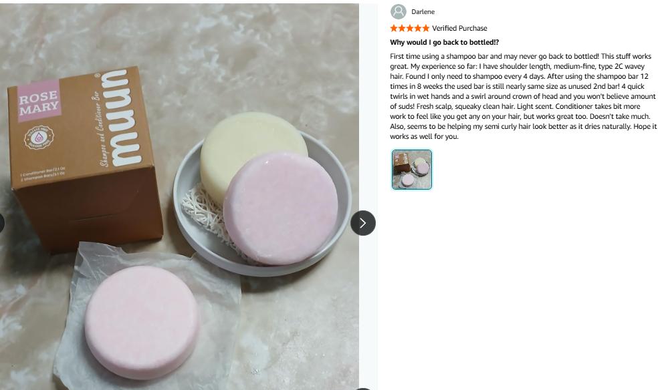Open review title Why would I go back to bottled

coord(445,42)
